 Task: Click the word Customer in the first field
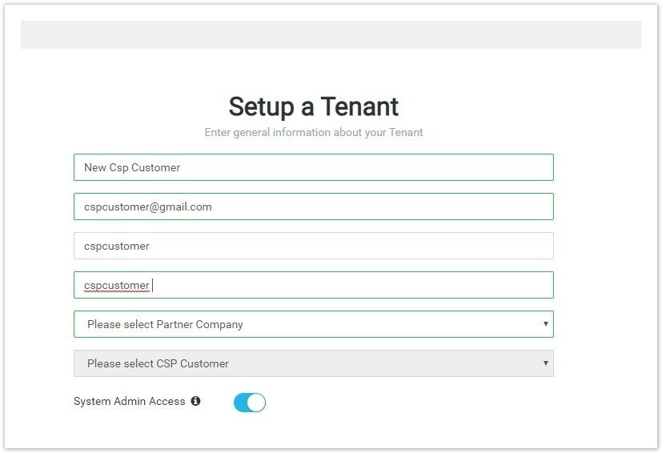tap(156, 167)
